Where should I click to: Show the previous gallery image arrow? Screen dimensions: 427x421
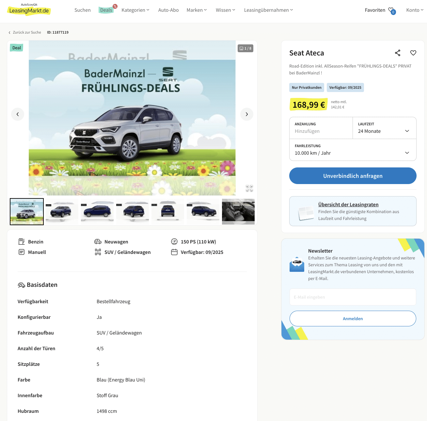18,114
